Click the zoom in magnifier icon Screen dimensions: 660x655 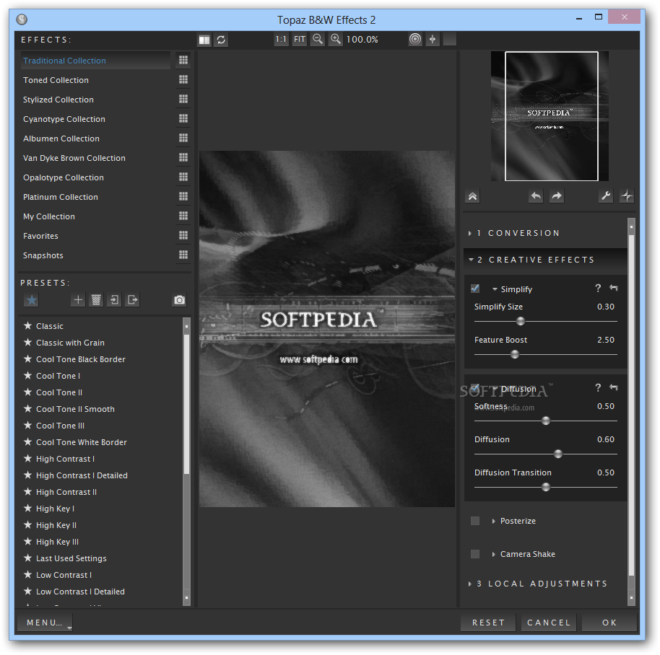[x=336, y=40]
